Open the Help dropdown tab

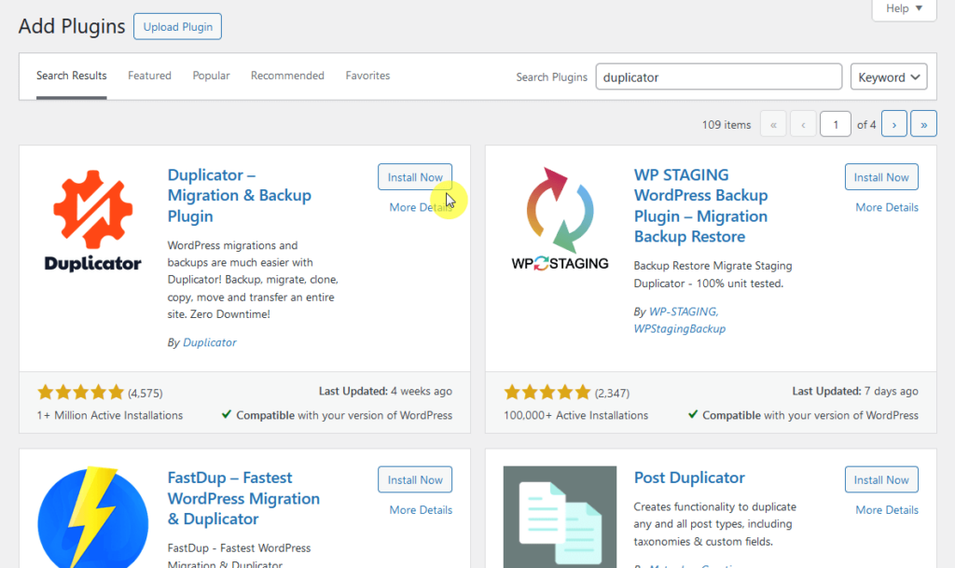[x=904, y=8]
